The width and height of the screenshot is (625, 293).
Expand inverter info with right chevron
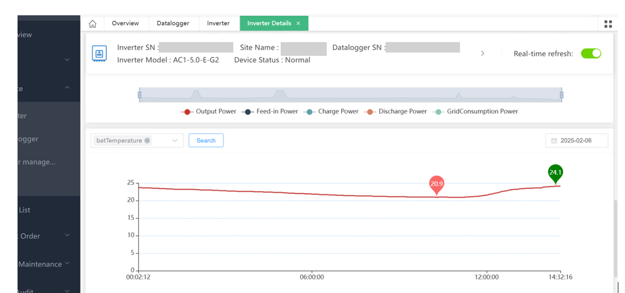pyautogui.click(x=482, y=53)
